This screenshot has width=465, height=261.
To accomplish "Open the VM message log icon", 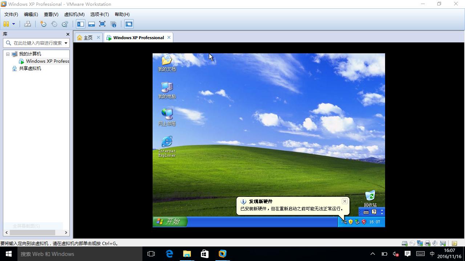I will pos(454,243).
